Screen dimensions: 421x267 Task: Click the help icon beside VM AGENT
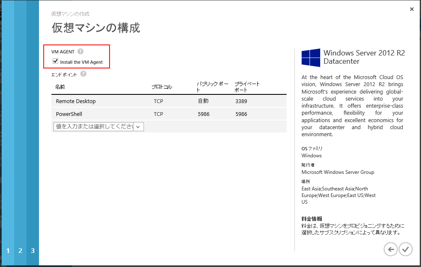tap(80, 52)
